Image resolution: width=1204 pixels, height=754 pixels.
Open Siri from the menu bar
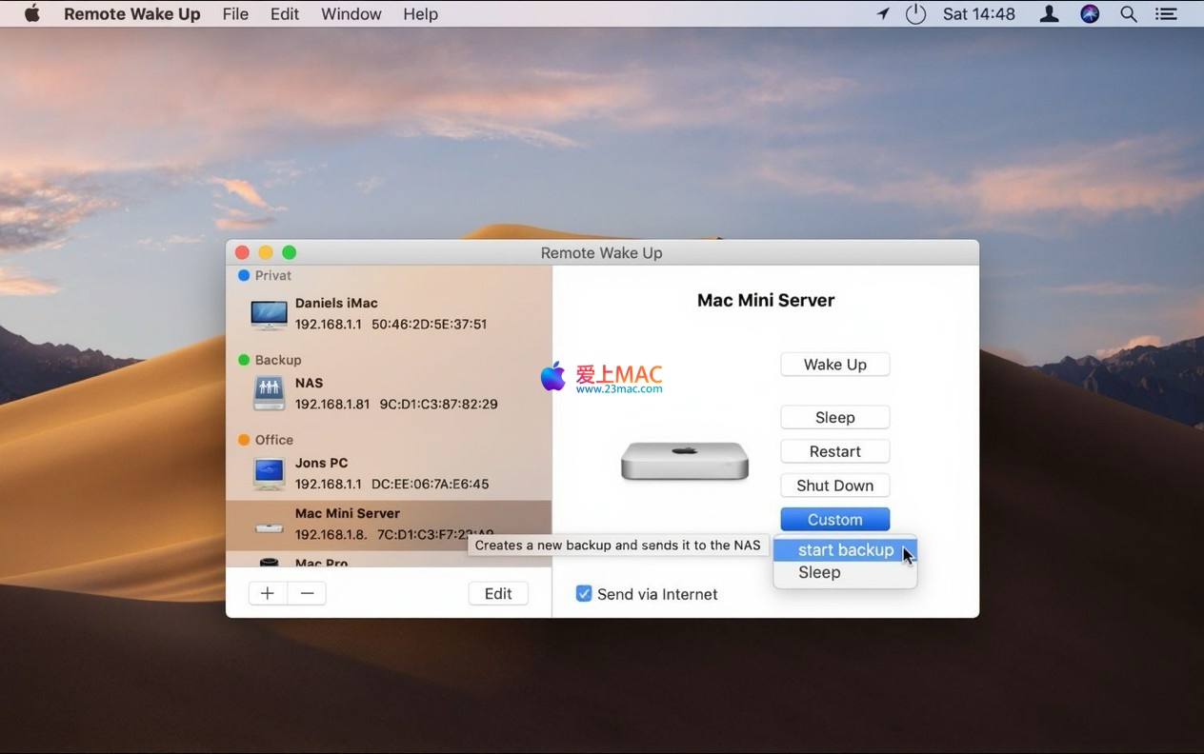click(1090, 14)
